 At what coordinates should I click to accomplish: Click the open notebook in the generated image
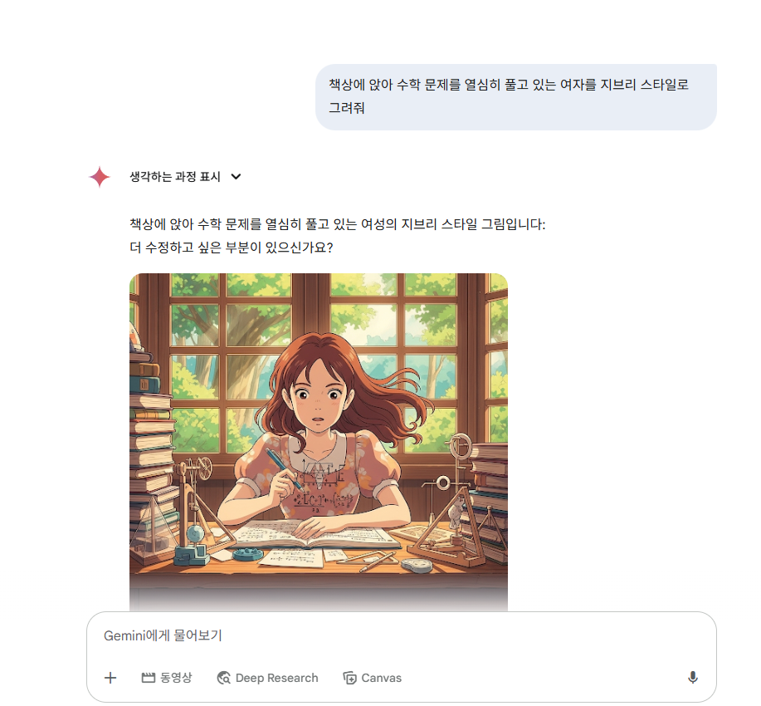315,534
